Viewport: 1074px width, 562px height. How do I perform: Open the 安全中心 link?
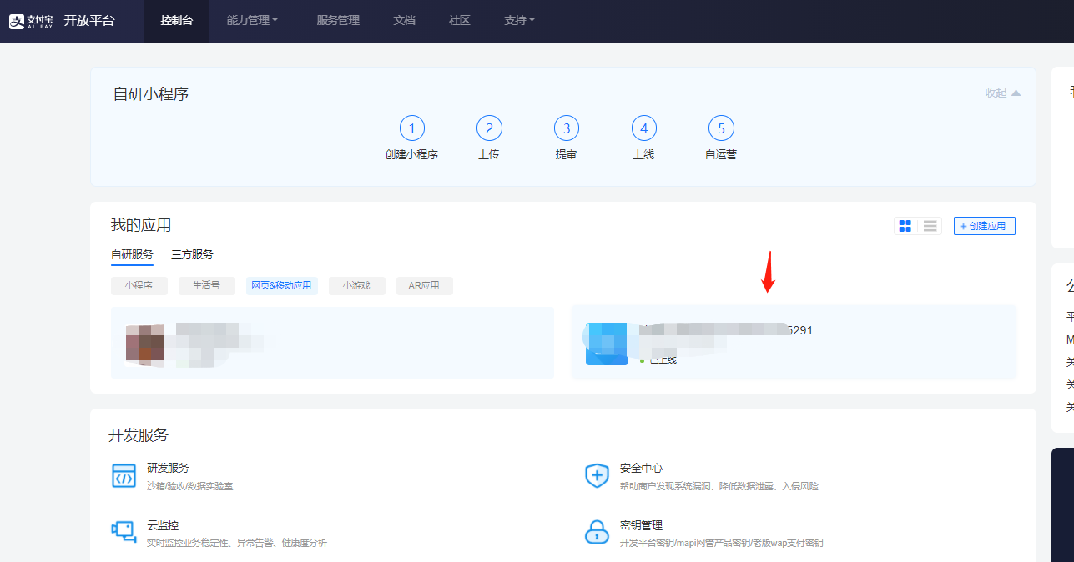(641, 468)
